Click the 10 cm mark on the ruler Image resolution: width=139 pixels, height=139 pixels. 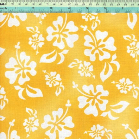point(69,4)
